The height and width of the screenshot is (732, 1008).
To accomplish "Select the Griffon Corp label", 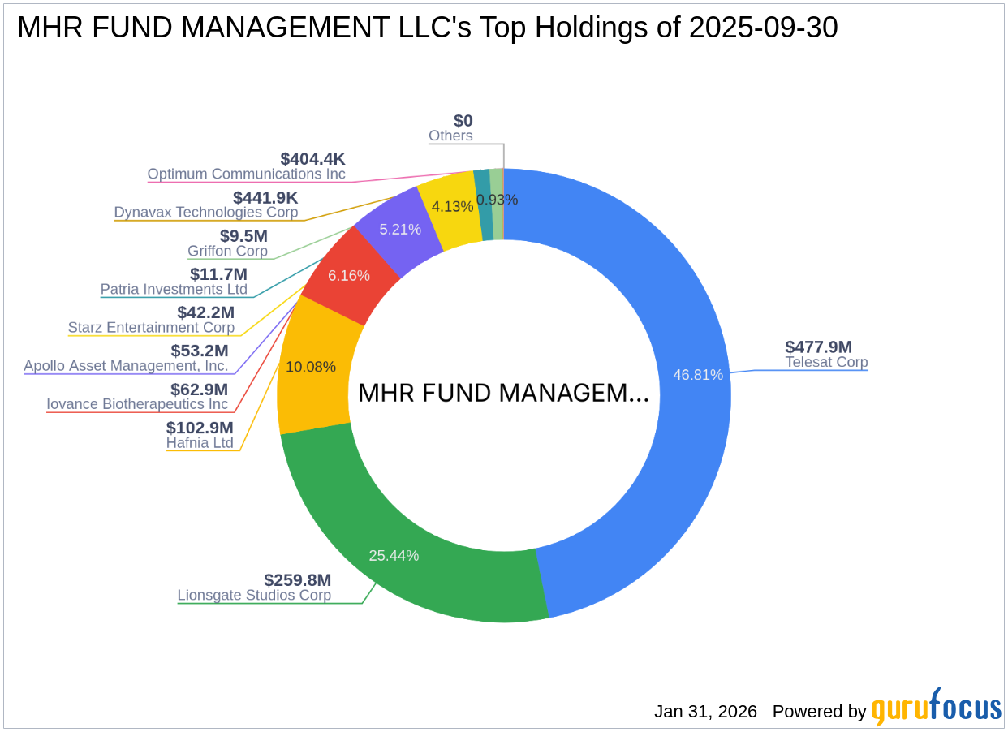I will click(228, 252).
